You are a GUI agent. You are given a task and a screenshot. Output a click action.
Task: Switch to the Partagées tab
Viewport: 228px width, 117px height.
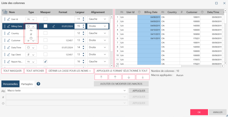27,84
